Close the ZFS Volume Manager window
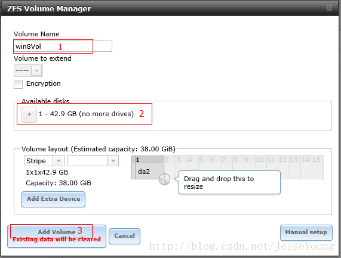The height and width of the screenshot is (258, 341). [x=329, y=8]
